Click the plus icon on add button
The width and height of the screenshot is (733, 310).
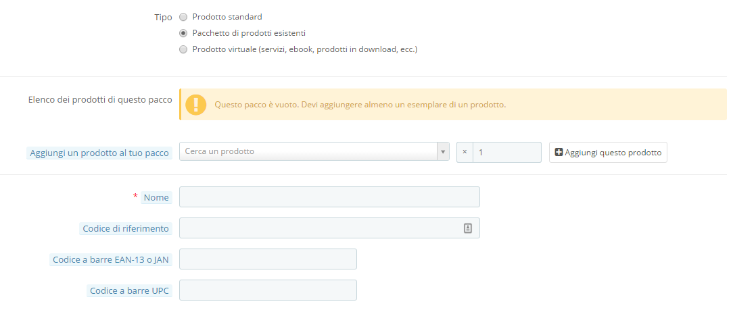pos(559,153)
